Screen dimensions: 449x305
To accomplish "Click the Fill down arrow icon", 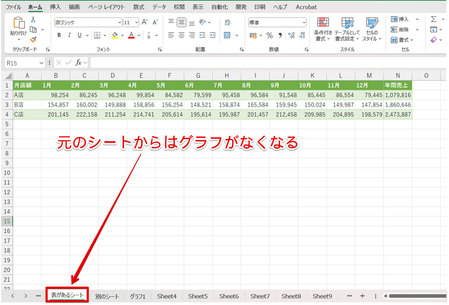I will (433, 29).
